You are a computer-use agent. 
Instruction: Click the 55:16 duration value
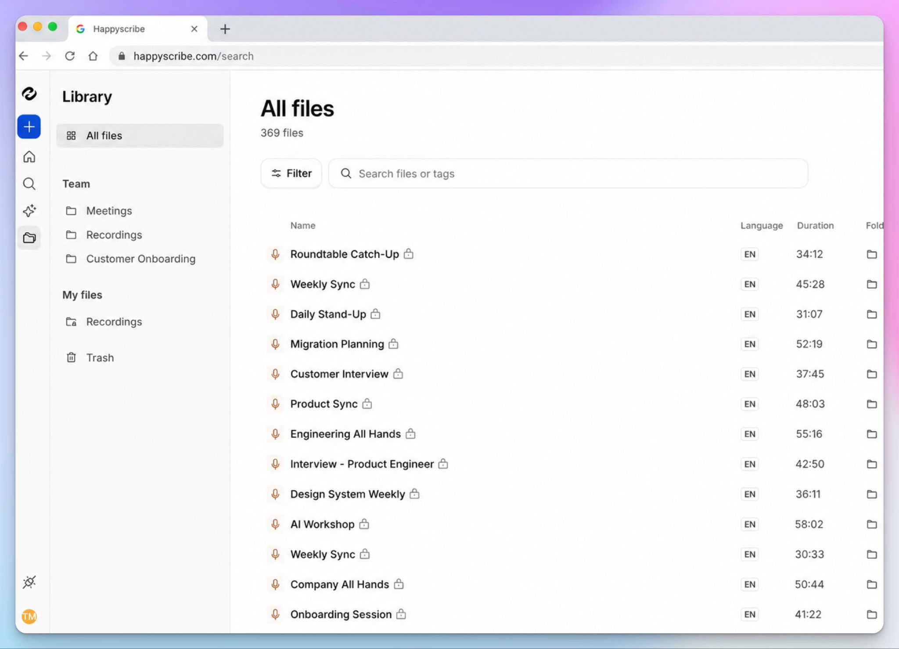coord(809,434)
